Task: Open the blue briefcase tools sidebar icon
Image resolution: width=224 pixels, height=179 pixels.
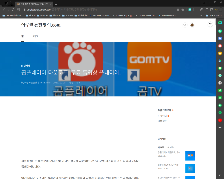Action: point(220,38)
